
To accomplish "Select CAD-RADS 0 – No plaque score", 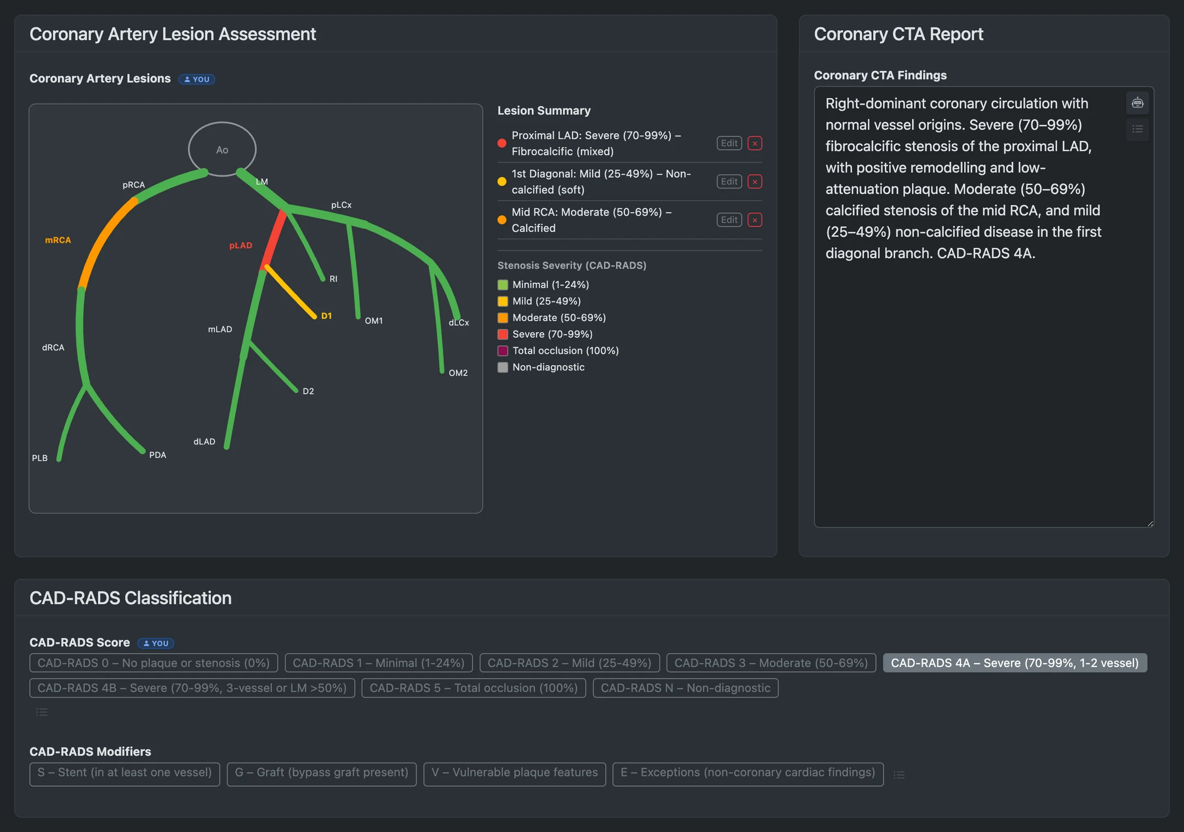I will 153,663.
